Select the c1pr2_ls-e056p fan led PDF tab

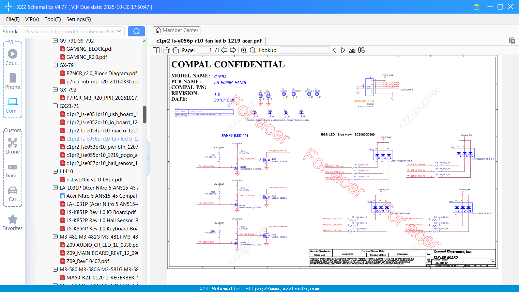click(x=209, y=41)
